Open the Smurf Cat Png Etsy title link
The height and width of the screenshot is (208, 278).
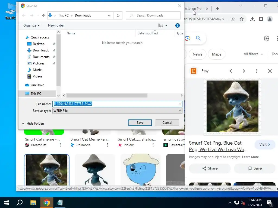point(218,146)
